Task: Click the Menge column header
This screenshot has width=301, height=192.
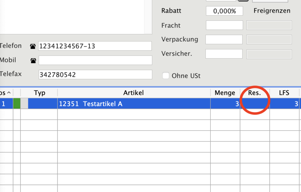Action: [x=225, y=93]
